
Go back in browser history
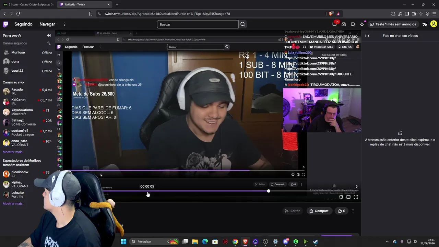(4, 14)
